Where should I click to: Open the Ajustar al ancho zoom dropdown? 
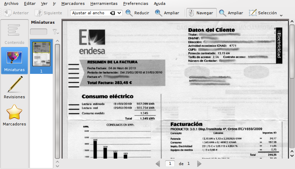pos(119,13)
